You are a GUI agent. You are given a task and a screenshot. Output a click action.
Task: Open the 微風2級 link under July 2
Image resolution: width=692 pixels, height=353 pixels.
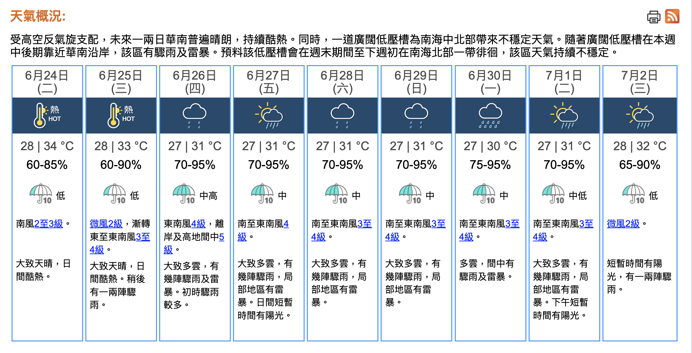coord(623,224)
